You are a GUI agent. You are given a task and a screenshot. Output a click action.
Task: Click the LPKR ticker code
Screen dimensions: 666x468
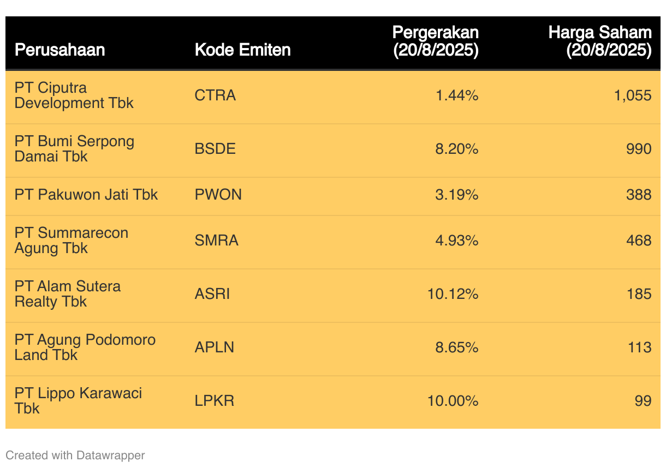(x=214, y=401)
